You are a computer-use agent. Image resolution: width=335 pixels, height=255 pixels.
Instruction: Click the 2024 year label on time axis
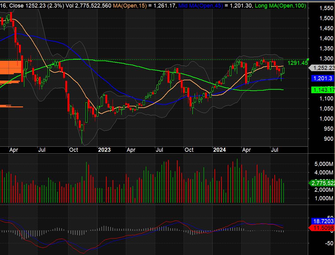click(220, 150)
